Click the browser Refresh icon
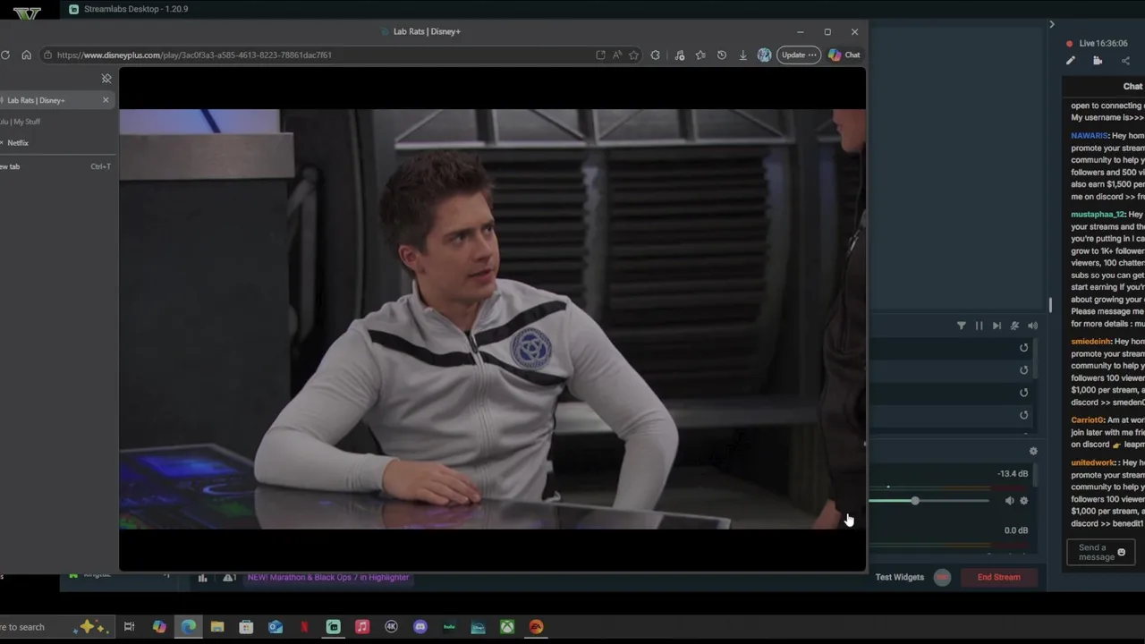 click(x=5, y=55)
